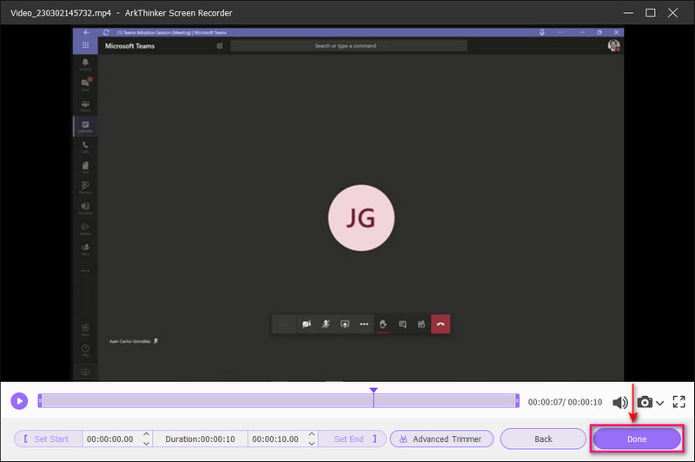Open the Advanced Trimmer
Screen dimensions: 695x462
(441, 439)
